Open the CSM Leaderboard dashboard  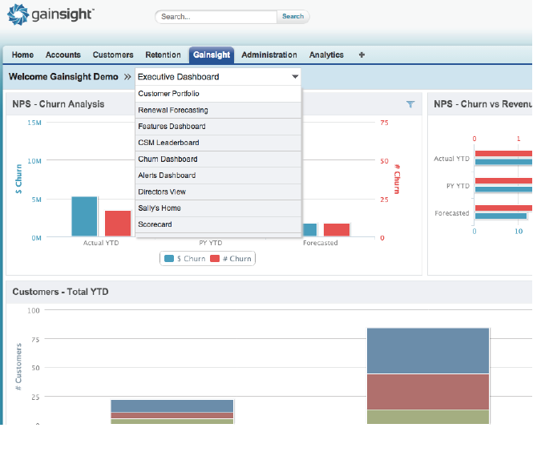169,143
